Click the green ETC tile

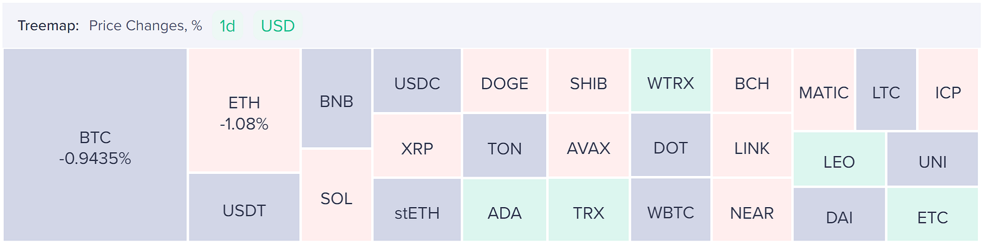point(932,214)
